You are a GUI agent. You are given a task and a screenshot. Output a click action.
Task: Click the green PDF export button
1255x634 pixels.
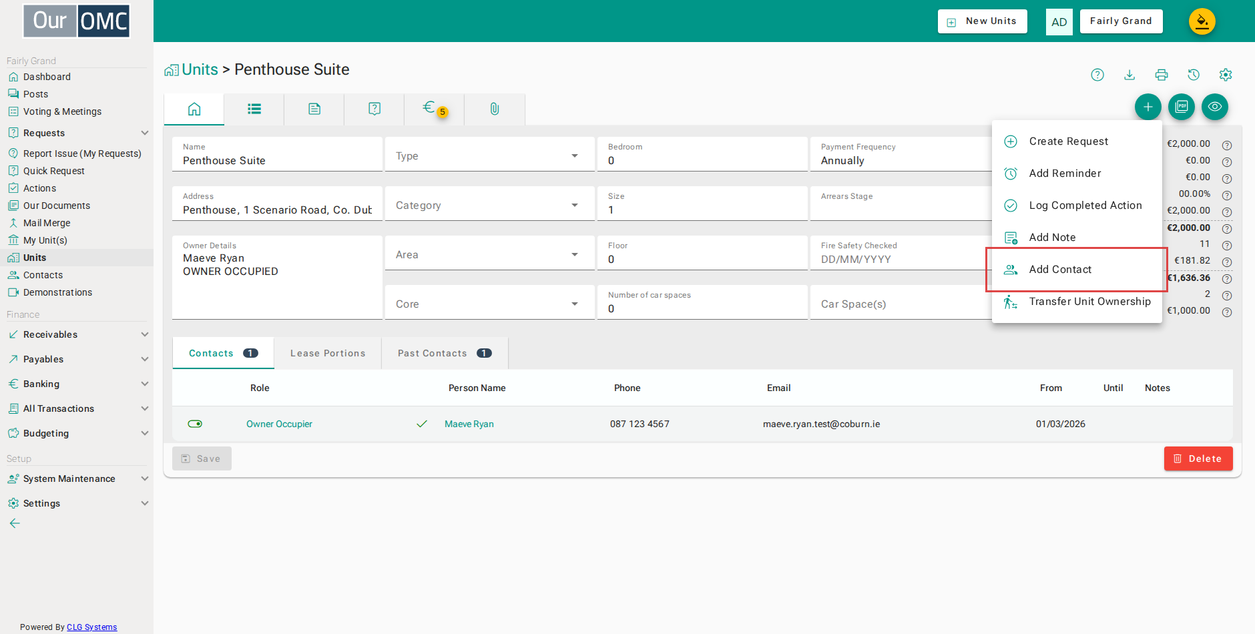pyautogui.click(x=1182, y=107)
